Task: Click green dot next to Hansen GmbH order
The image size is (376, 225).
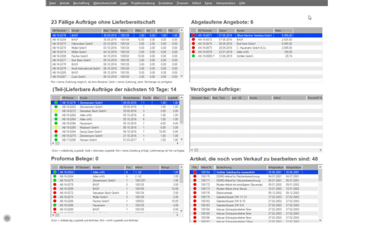Action: pyautogui.click(x=56, y=140)
